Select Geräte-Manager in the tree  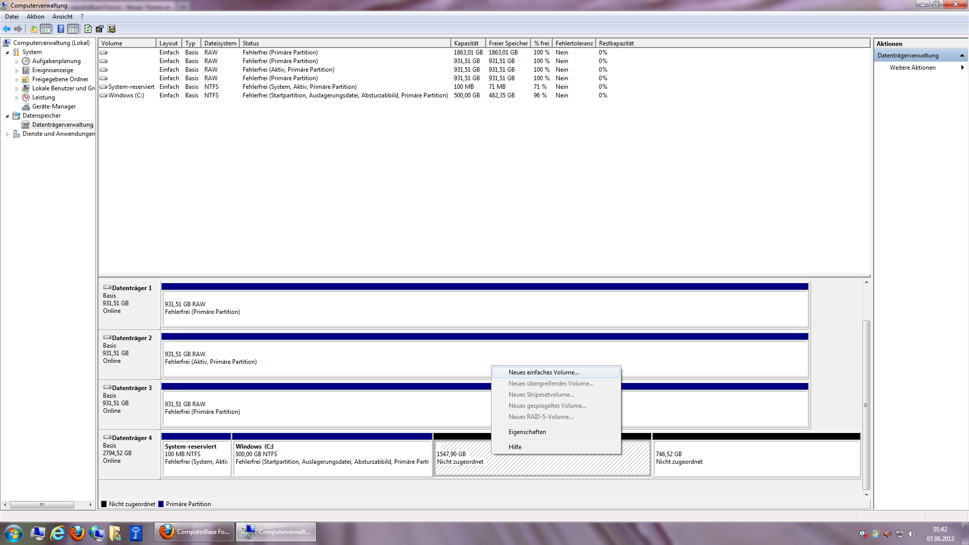click(x=53, y=106)
